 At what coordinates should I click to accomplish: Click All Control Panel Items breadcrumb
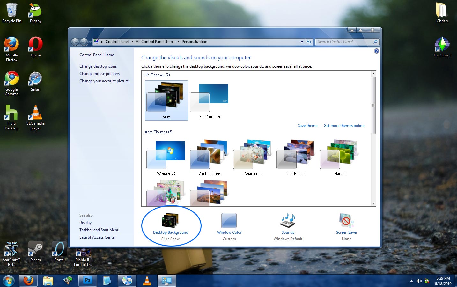[155, 42]
